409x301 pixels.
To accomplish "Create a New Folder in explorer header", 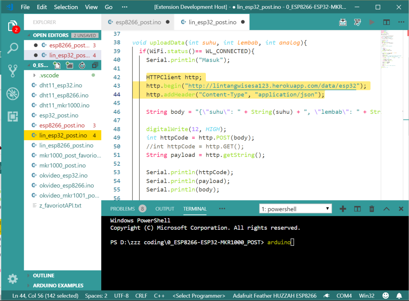I will (x=70, y=65).
